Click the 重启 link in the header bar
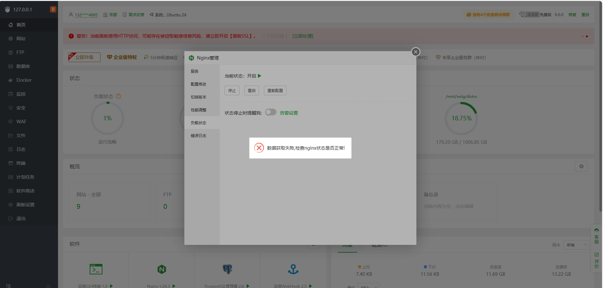The height and width of the screenshot is (288, 603). [x=585, y=15]
